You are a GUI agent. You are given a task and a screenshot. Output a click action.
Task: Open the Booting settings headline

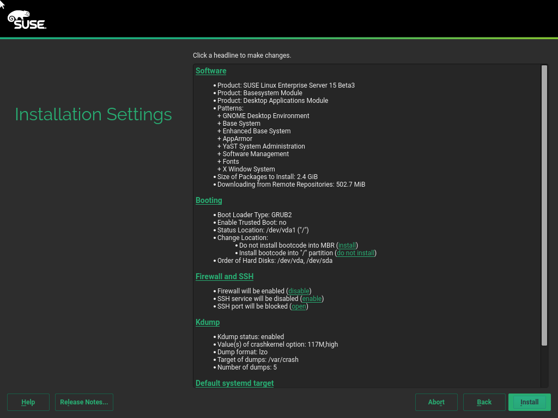(x=209, y=200)
